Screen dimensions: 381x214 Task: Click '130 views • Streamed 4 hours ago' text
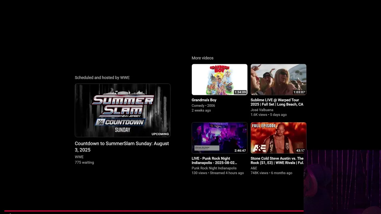click(218, 173)
